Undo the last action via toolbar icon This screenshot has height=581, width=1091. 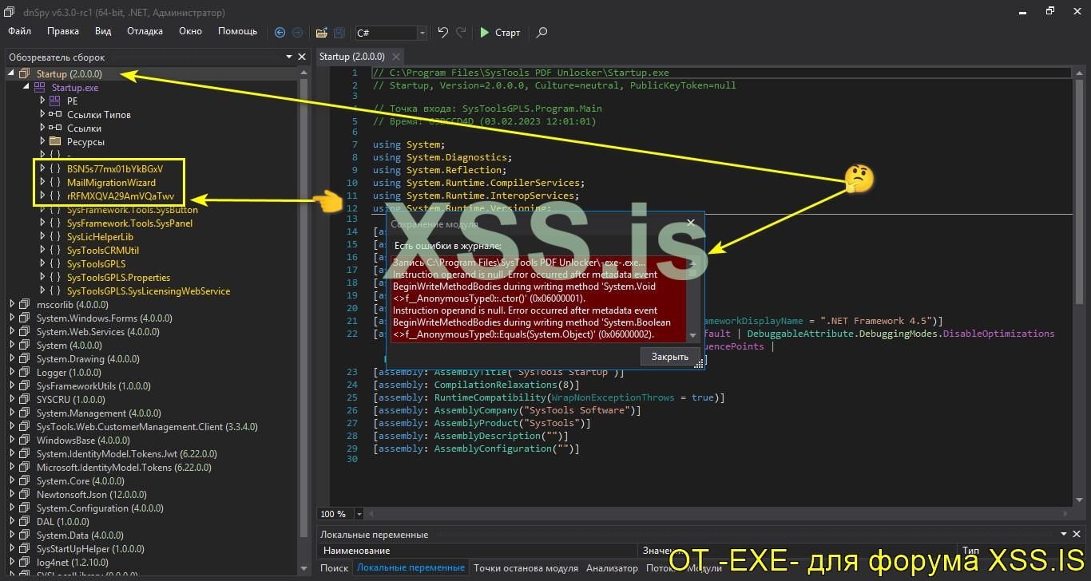point(443,33)
